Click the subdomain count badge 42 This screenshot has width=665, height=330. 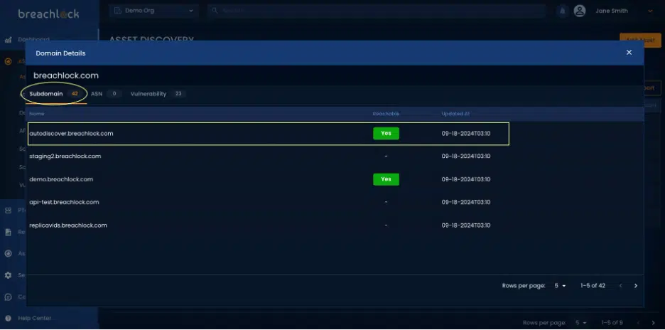click(75, 94)
